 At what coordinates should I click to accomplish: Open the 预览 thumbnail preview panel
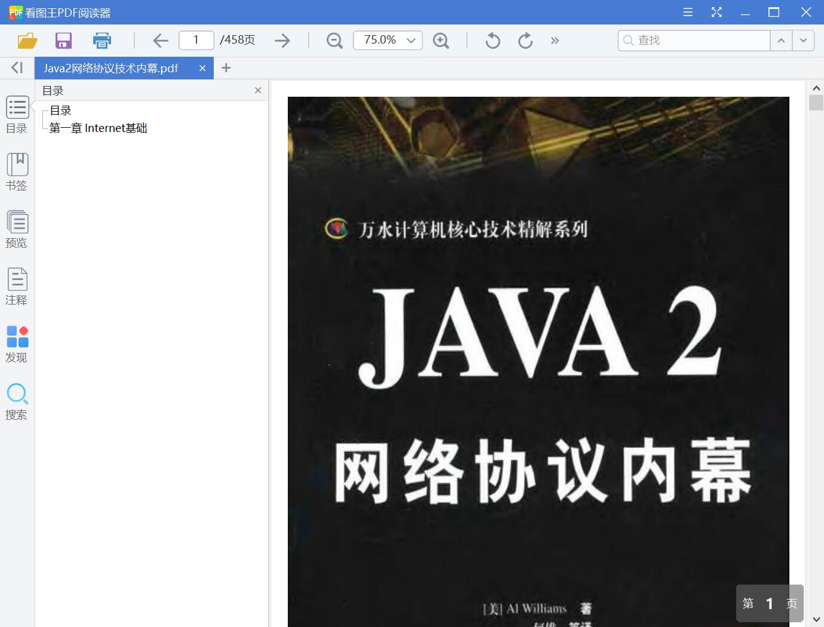(x=17, y=229)
